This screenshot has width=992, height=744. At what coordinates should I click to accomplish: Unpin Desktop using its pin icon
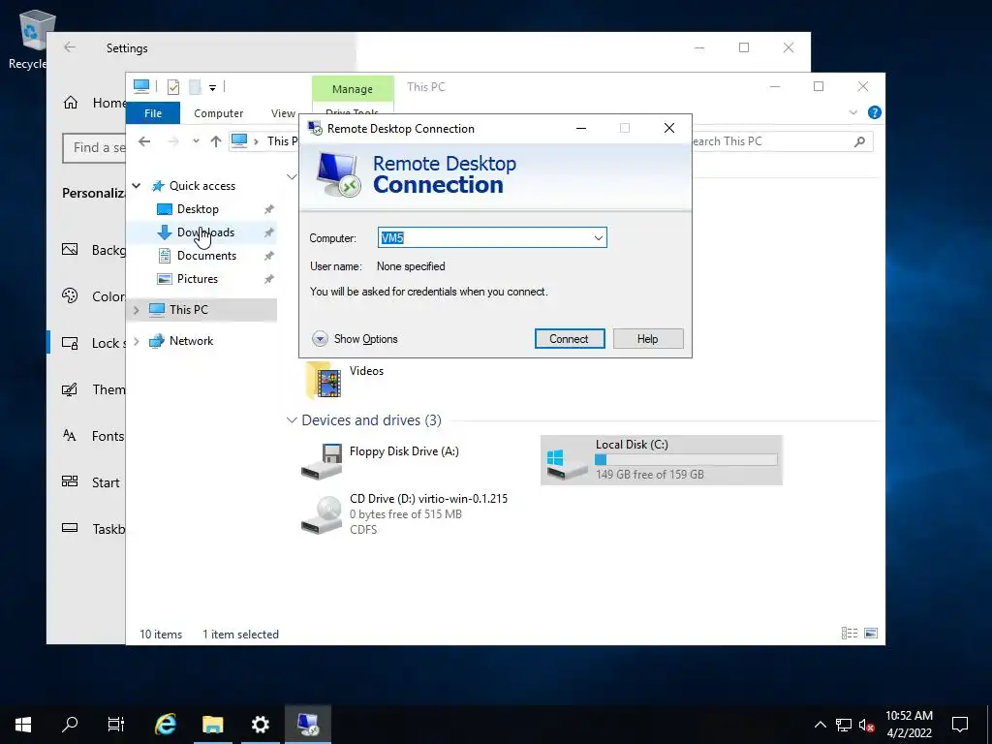(269, 209)
